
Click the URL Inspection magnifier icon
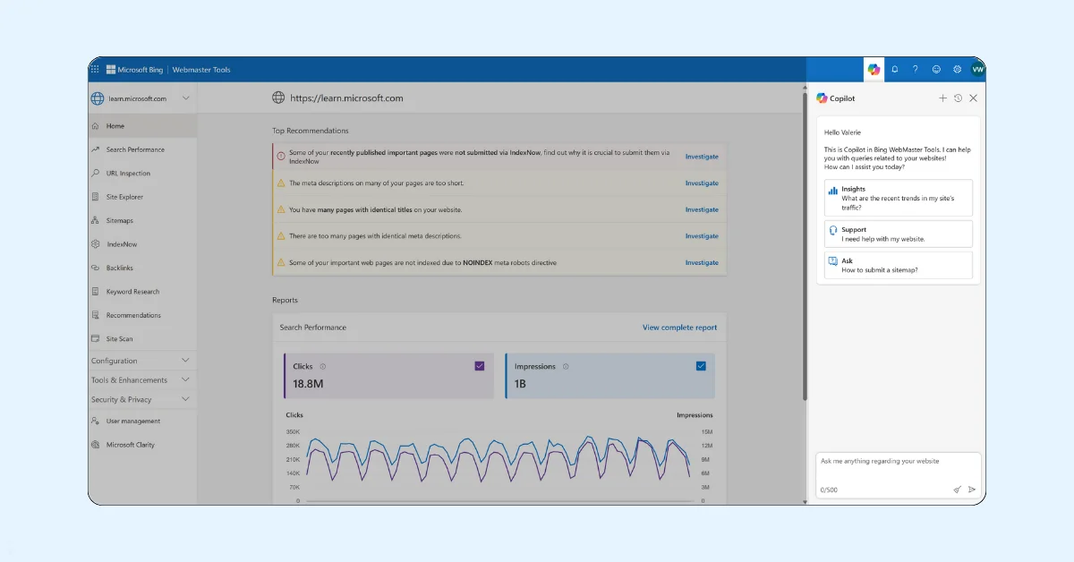tap(96, 173)
